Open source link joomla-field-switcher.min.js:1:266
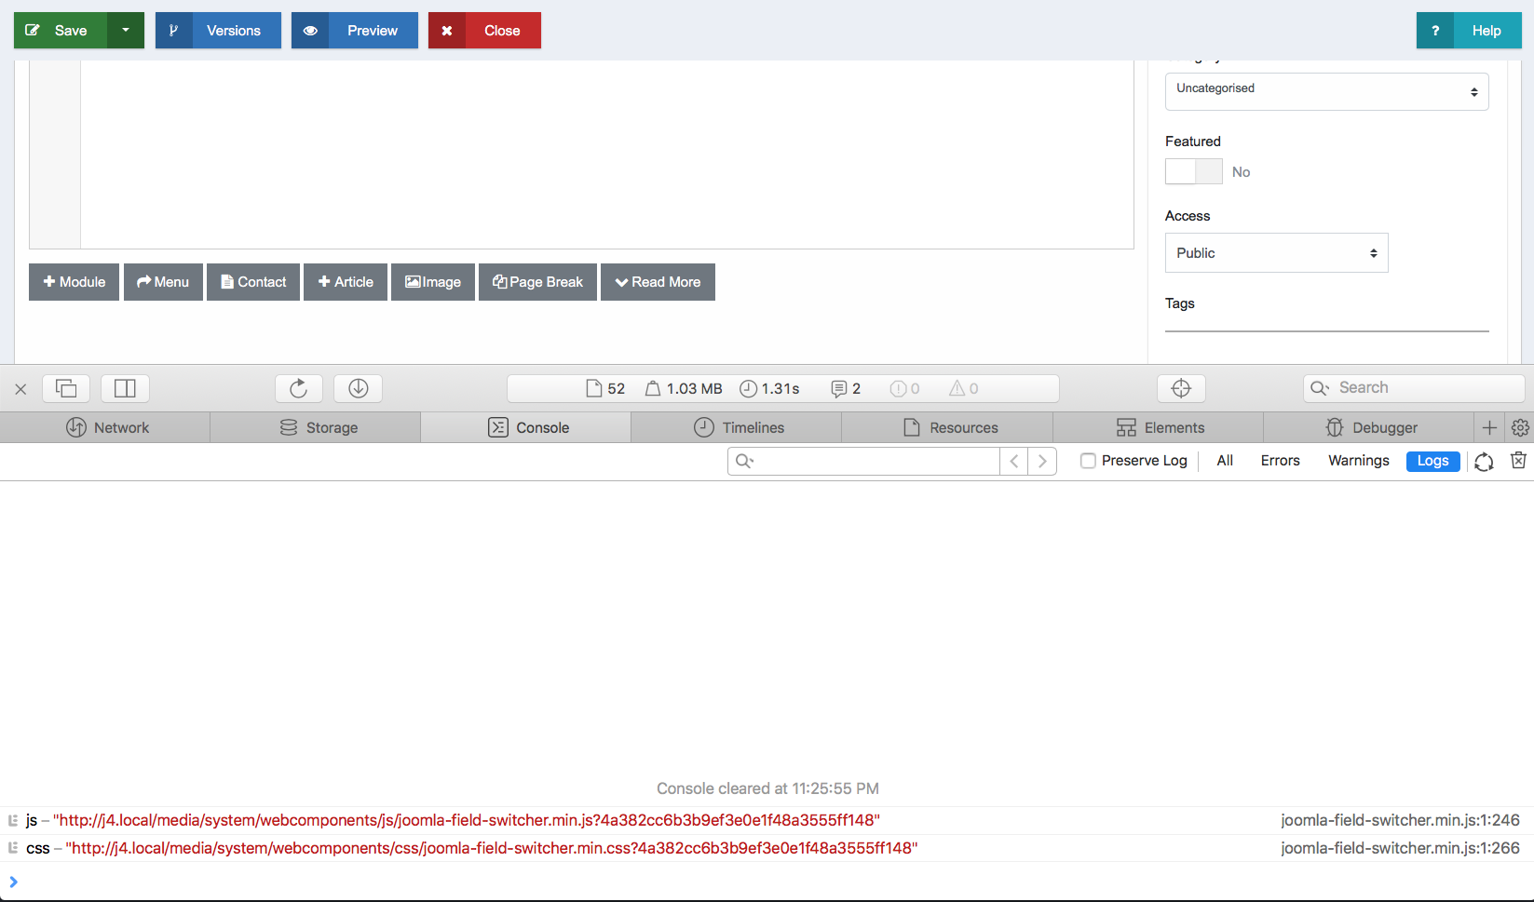 tap(1400, 848)
